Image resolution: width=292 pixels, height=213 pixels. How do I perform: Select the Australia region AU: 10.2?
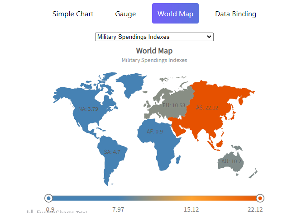[x=231, y=161]
